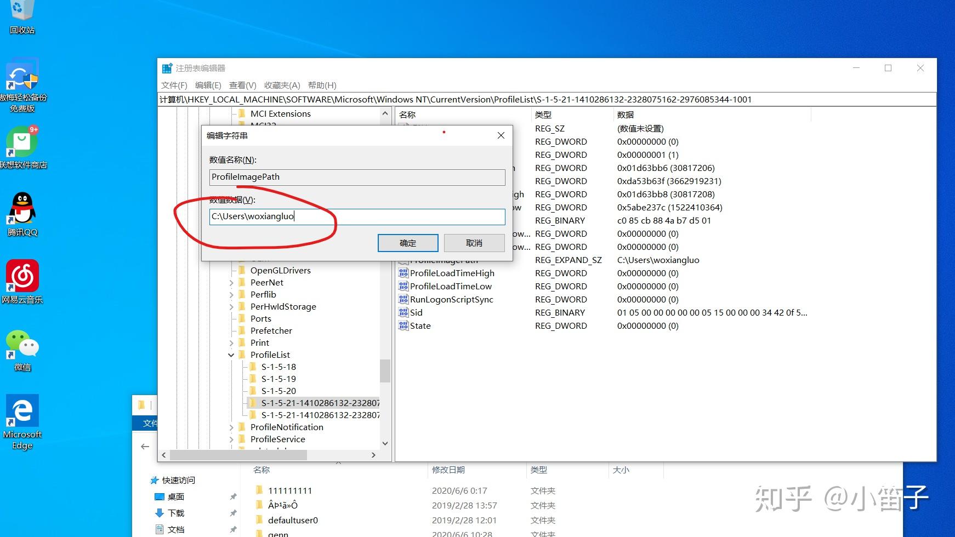Expand the Perflib registry key

tap(231, 295)
